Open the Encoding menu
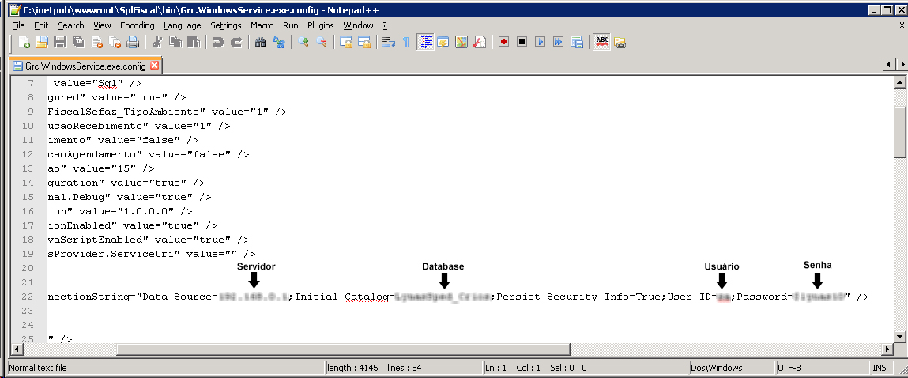The image size is (908, 378). point(138,25)
